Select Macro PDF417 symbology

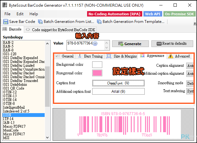tap(23, 126)
